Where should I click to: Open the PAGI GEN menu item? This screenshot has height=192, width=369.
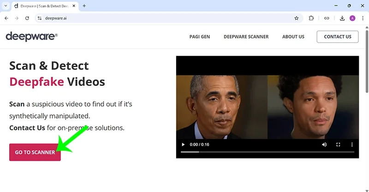click(199, 37)
